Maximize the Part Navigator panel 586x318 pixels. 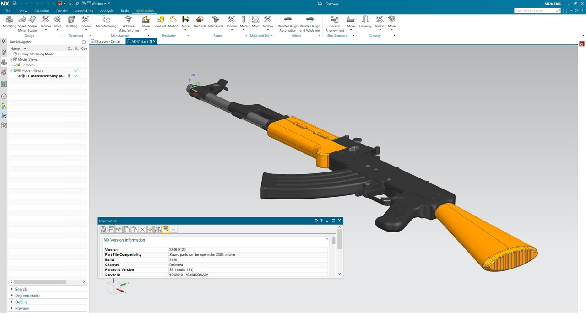click(84, 42)
